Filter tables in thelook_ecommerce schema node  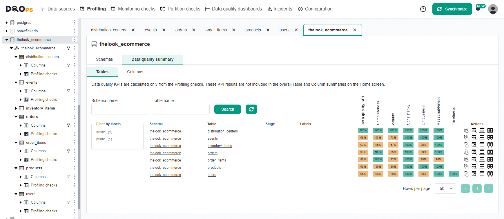pos(68,48)
